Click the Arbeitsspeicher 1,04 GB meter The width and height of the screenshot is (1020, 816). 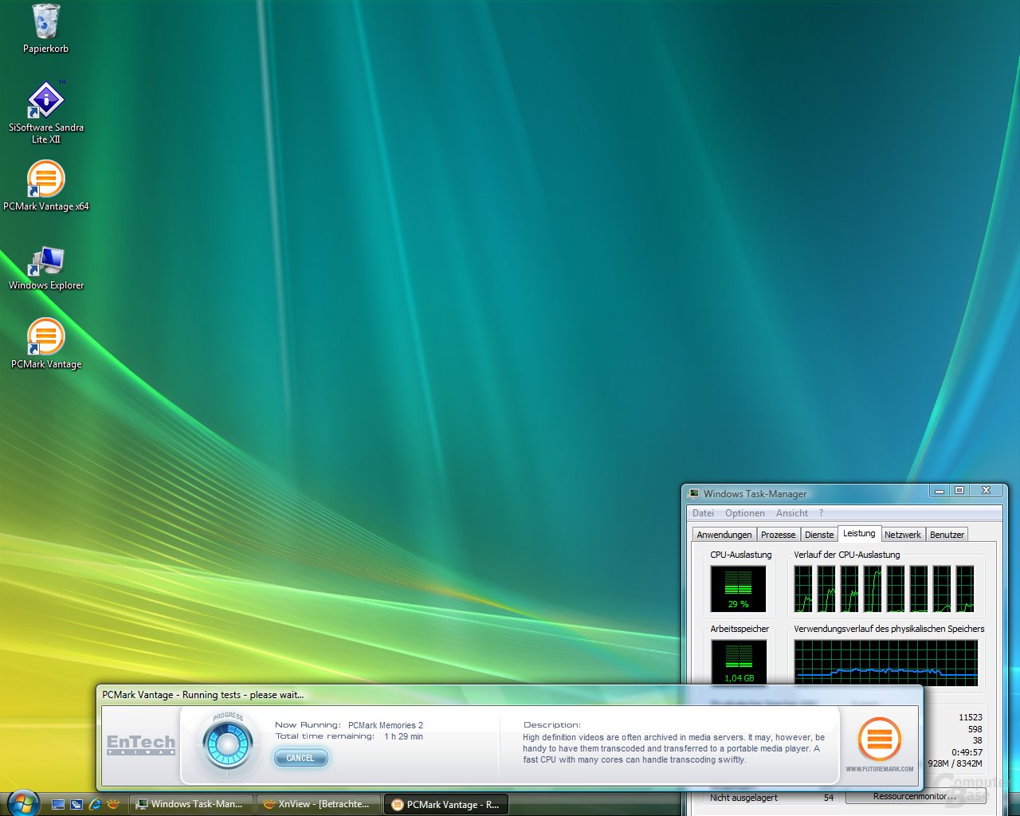[738, 661]
